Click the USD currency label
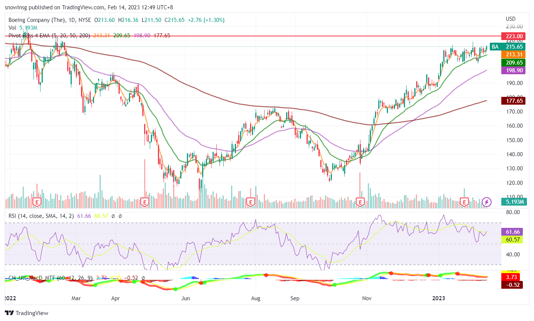 tap(511, 19)
